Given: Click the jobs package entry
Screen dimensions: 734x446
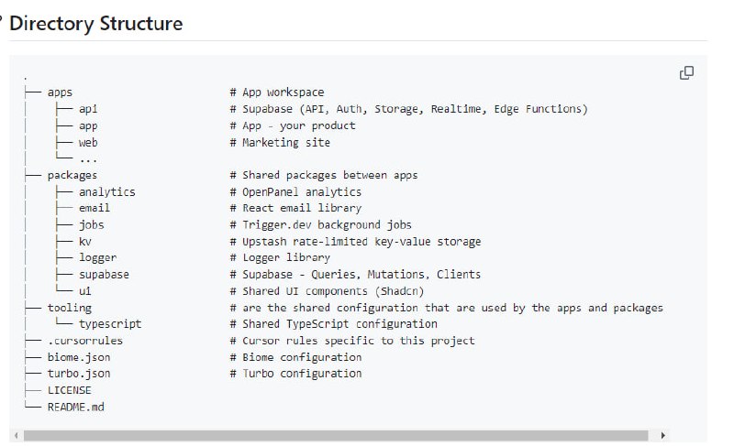Looking at the screenshot, I should (x=91, y=224).
